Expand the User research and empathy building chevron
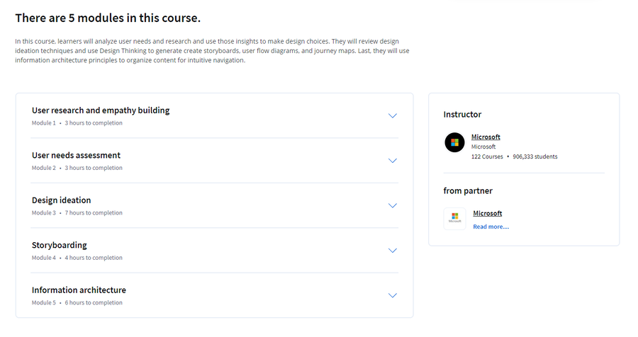Viewport: 638px width, 337px height. point(392,116)
